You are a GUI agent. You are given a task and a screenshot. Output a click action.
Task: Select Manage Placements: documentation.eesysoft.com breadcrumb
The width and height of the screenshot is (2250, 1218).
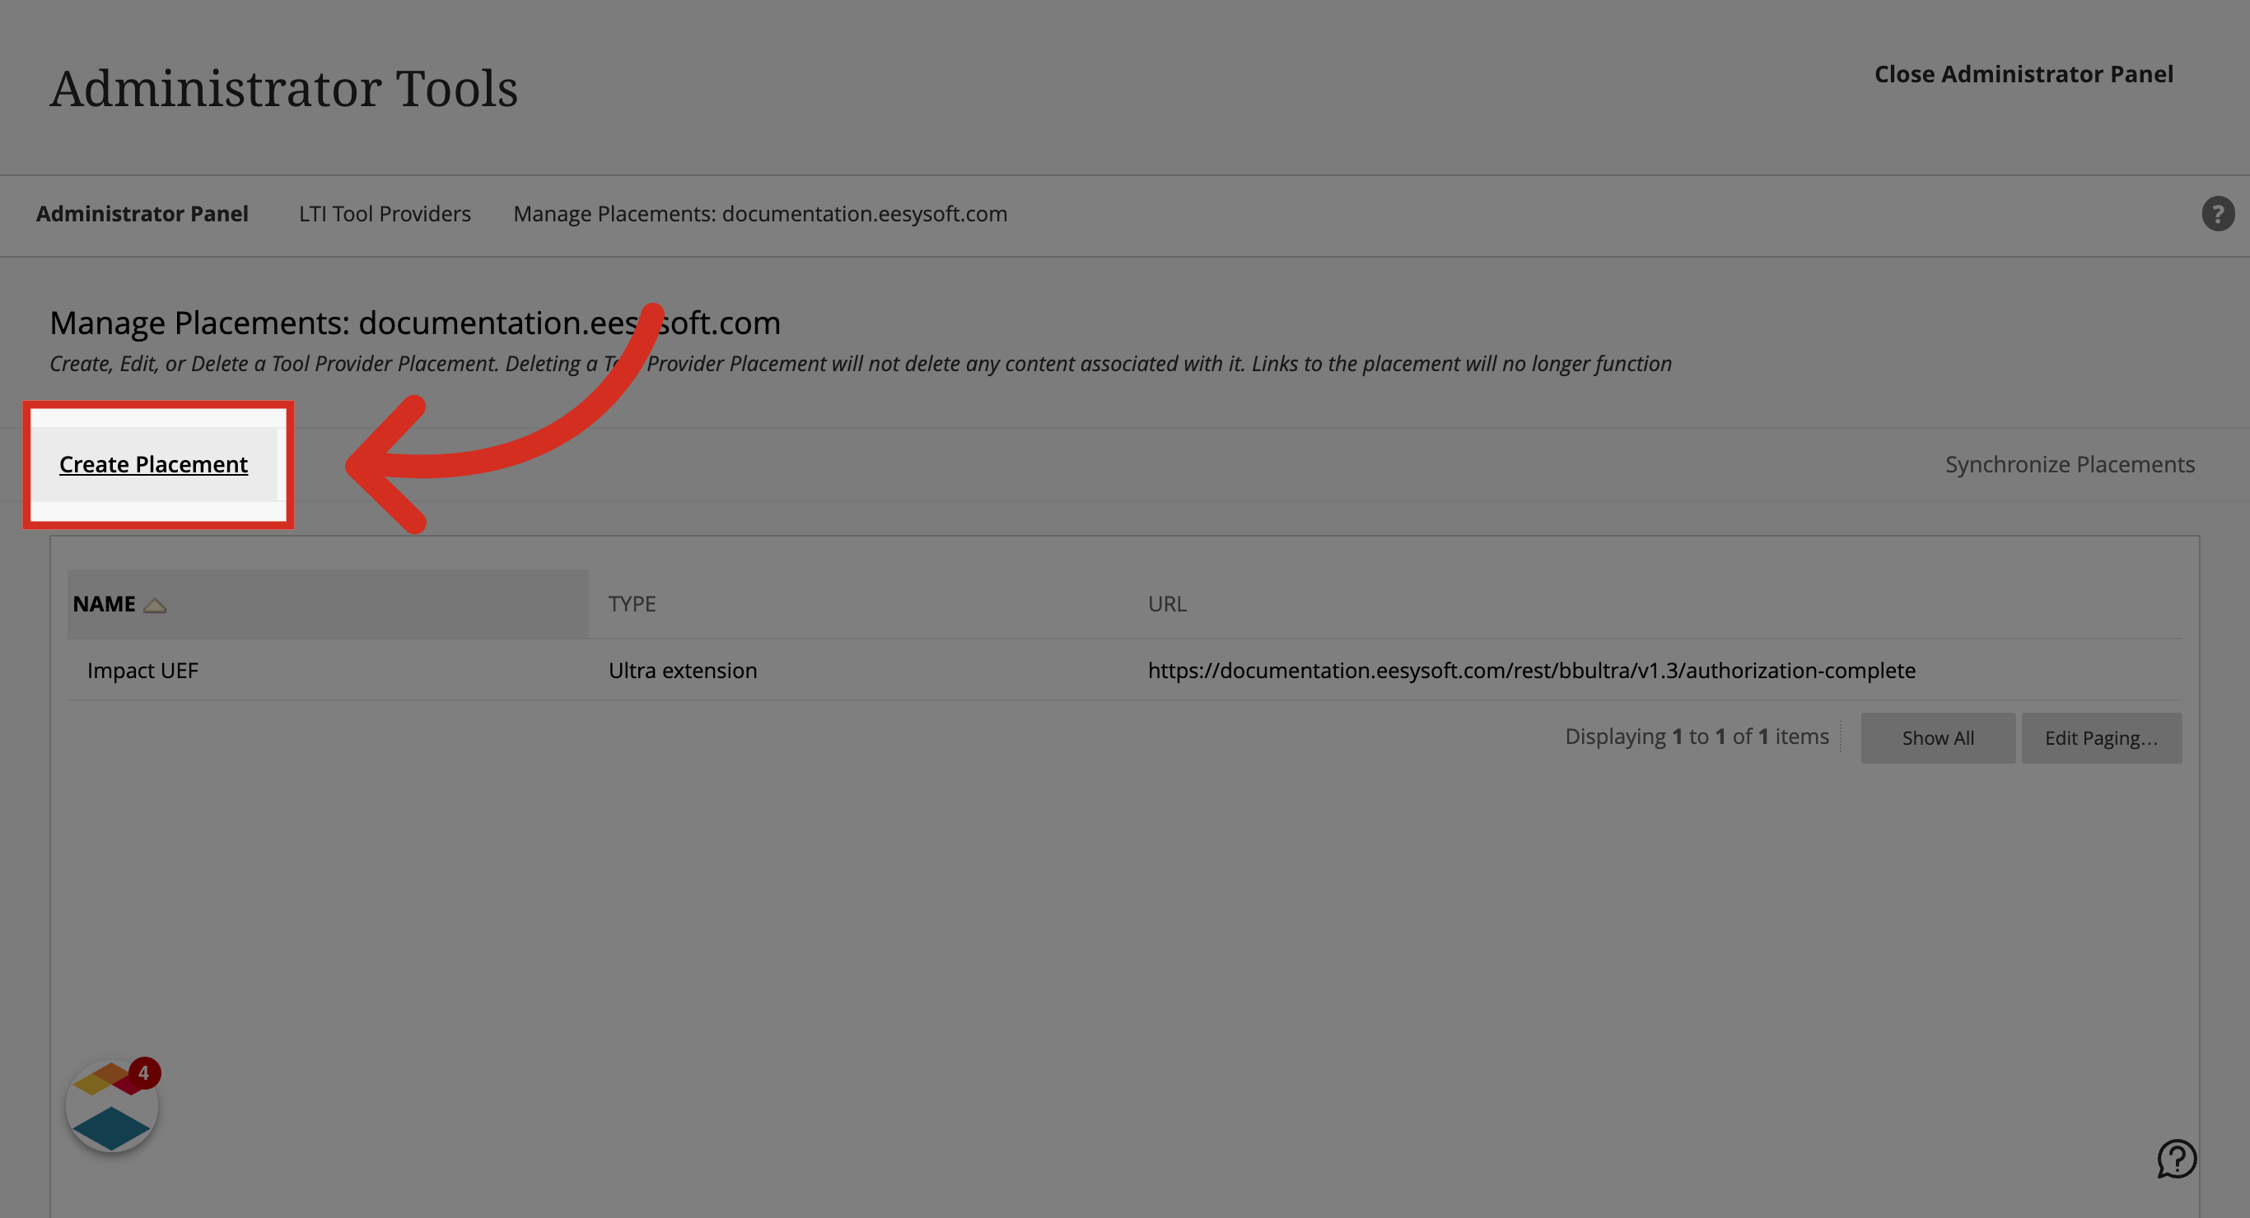[x=760, y=214]
